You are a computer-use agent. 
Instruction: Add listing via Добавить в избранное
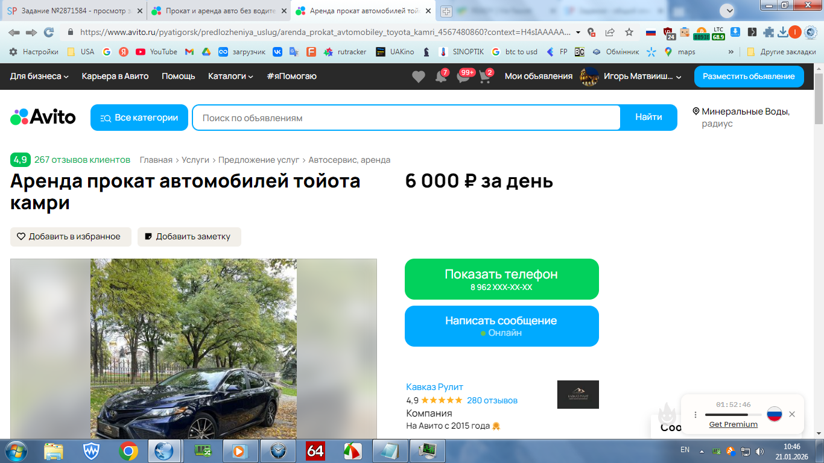click(71, 236)
